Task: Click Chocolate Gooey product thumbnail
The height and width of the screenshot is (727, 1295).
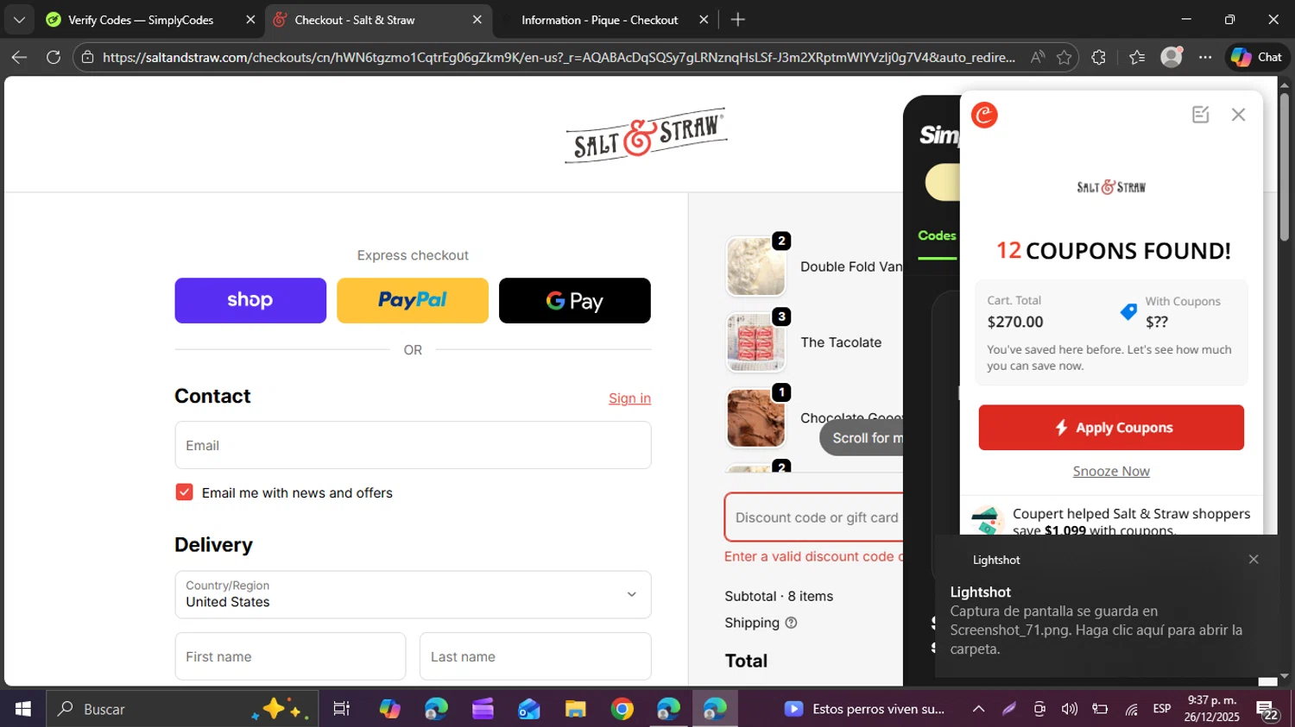Action: (756, 418)
